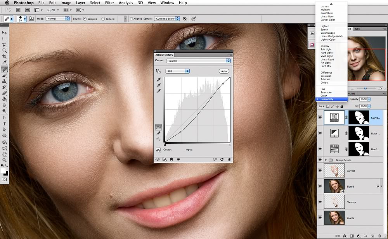The width and height of the screenshot is (388, 239).
Task: Open the layer Fill dropdown arrow
Action: (369, 106)
